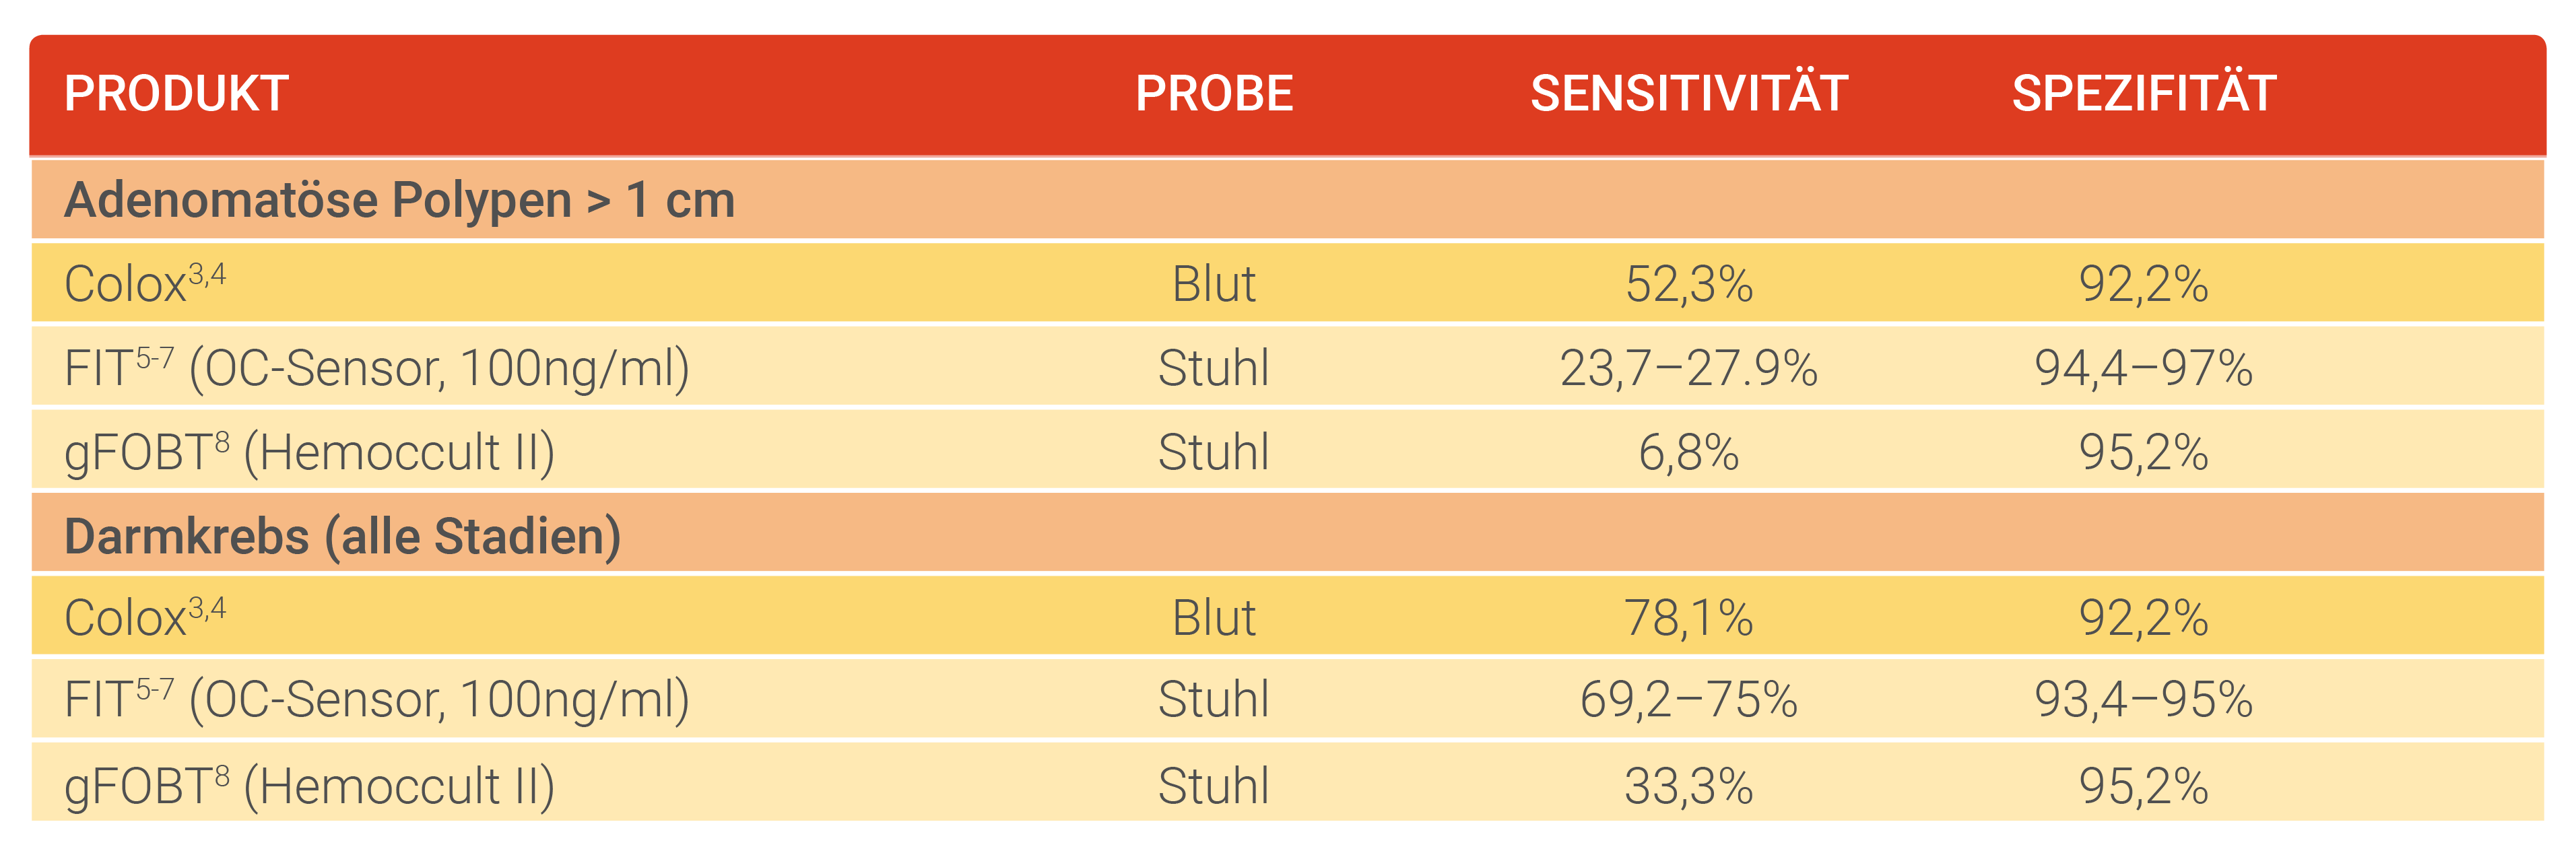
Task: Click the 69,2–75% sensitivity value
Action: (1688, 699)
